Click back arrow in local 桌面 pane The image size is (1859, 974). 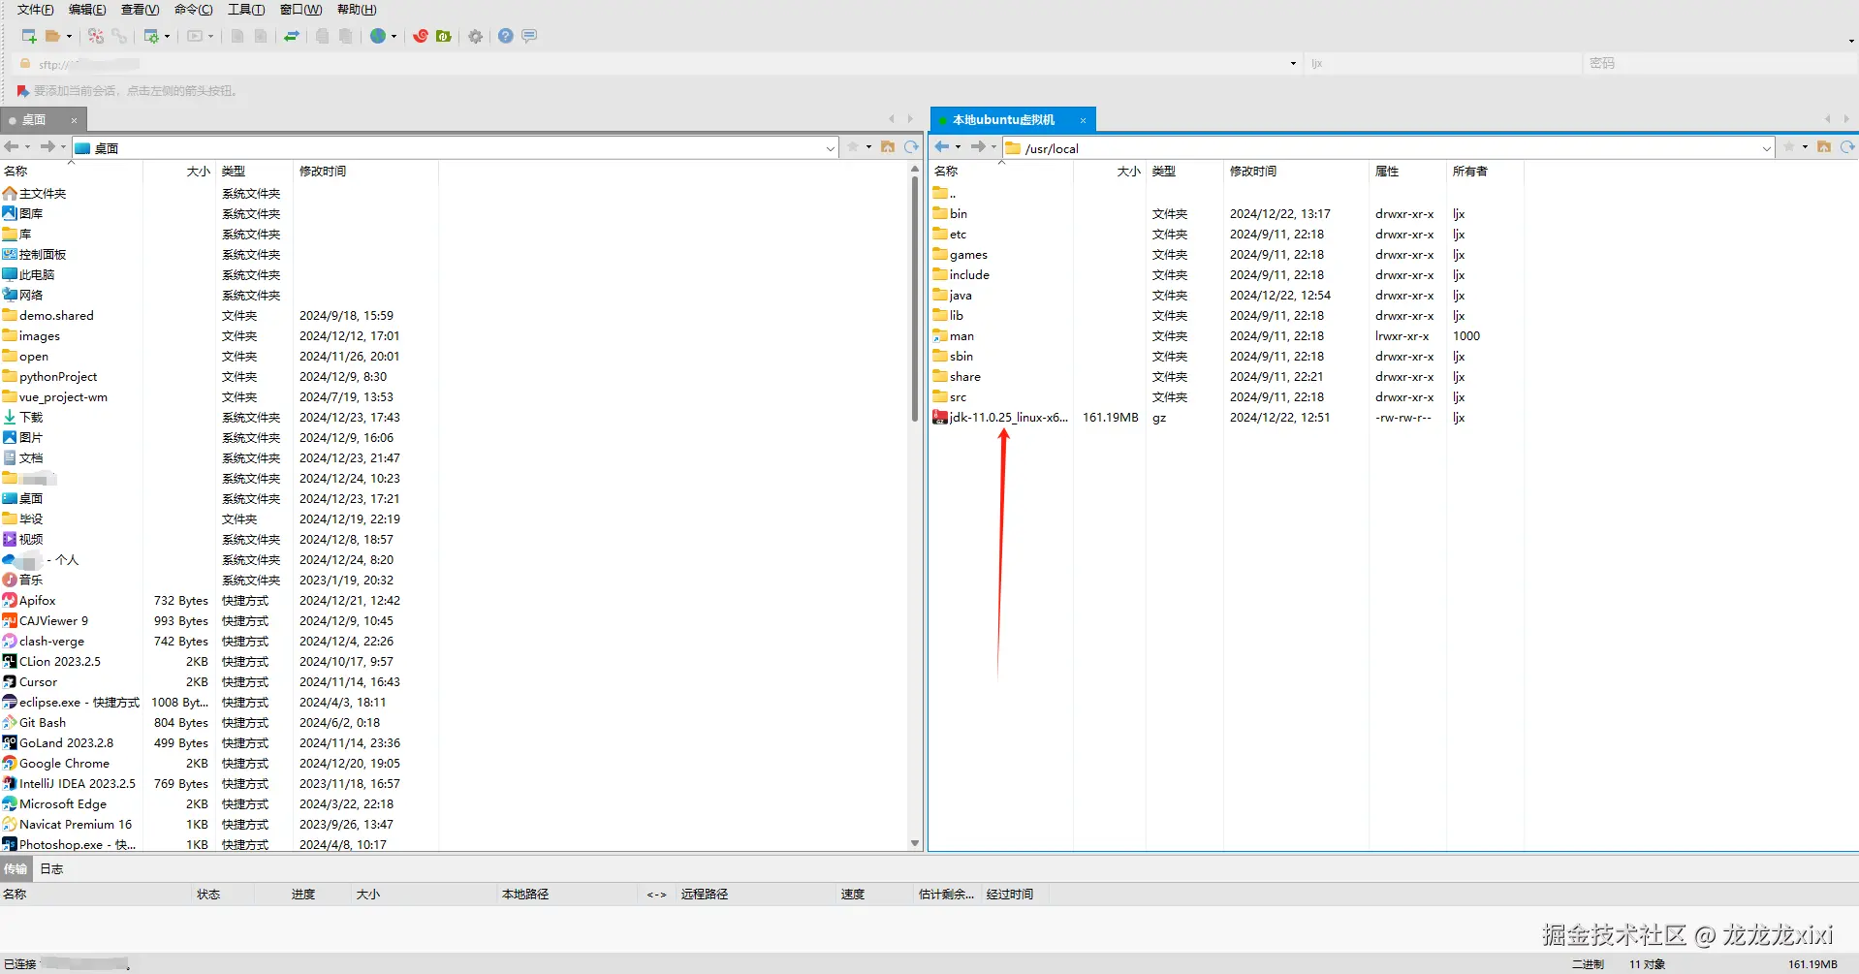pos(12,147)
